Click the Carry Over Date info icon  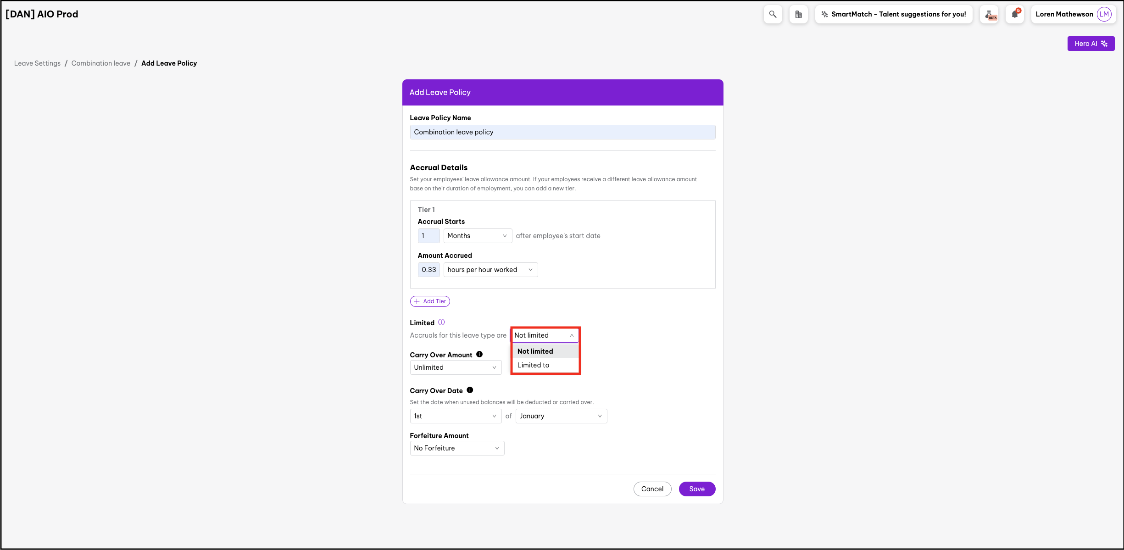pyautogui.click(x=470, y=390)
